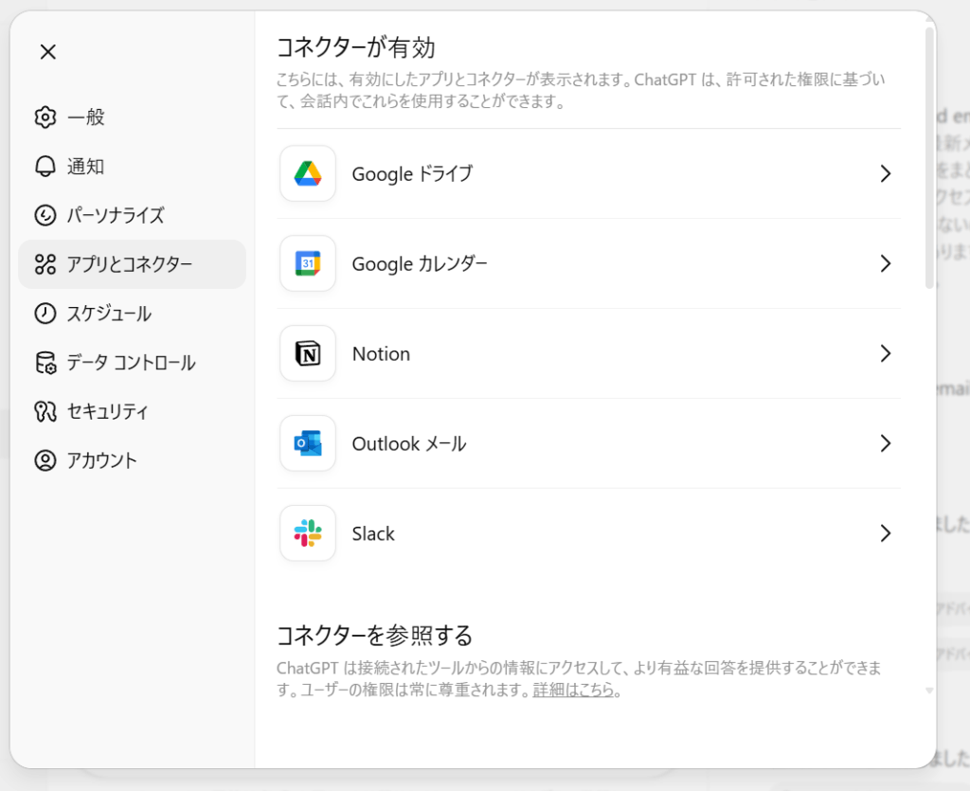This screenshot has width=970, height=791.
Task: Select the Notion connector icon
Action: (307, 353)
